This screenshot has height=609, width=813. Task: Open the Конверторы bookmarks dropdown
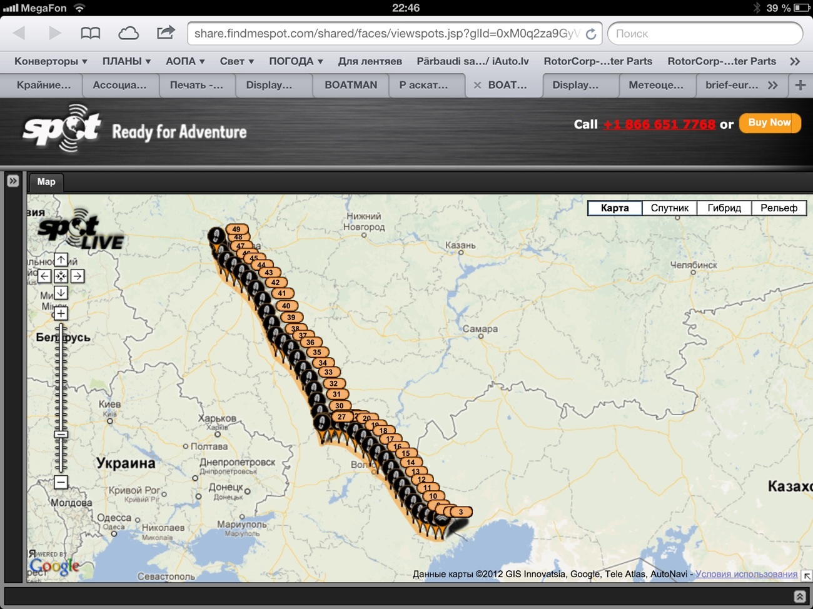[51, 61]
